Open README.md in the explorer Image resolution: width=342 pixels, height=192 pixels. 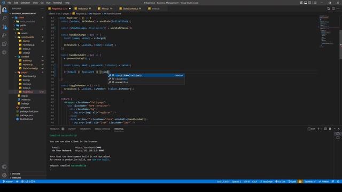pyautogui.click(x=26, y=119)
